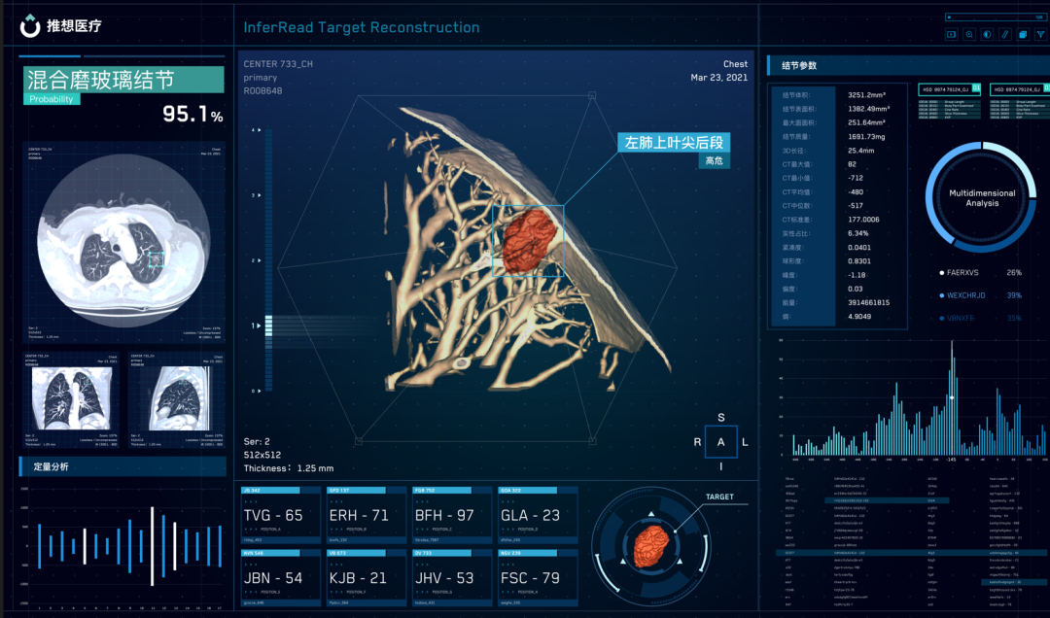
Task: Open the 结节参数 panel header
Action: (799, 66)
